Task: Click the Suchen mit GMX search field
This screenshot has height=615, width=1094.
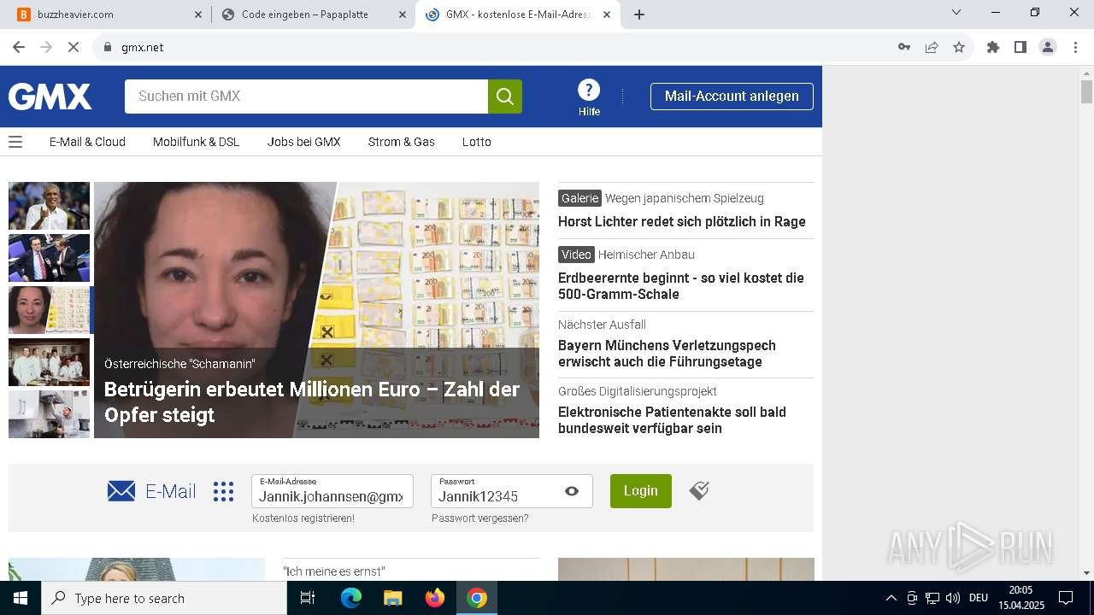Action: coord(306,97)
